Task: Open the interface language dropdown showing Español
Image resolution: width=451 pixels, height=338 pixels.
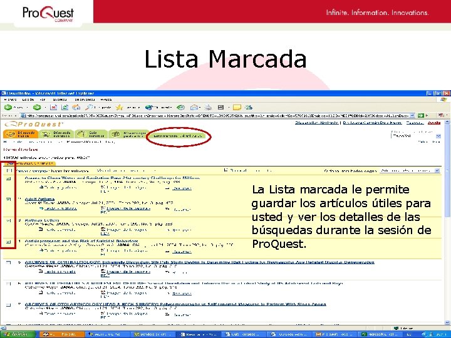Action: [416, 136]
